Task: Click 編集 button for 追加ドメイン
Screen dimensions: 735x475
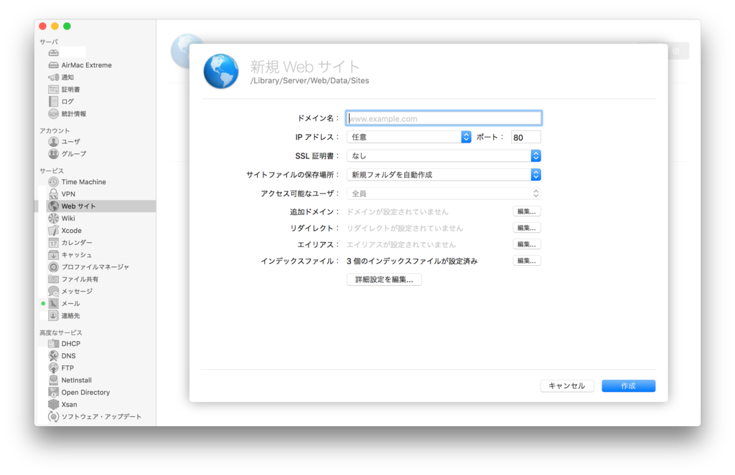Action: (x=526, y=211)
